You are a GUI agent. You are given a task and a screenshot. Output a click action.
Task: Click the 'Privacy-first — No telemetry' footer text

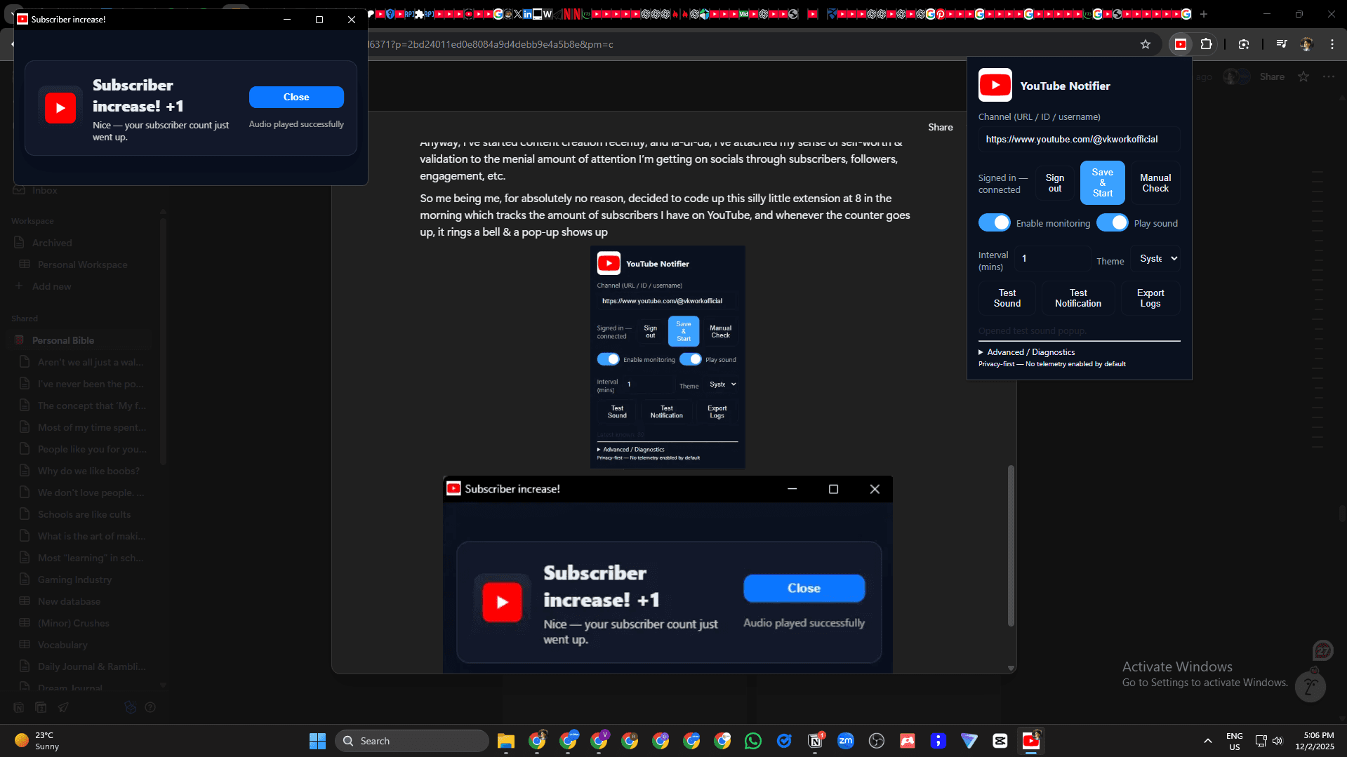point(1051,364)
